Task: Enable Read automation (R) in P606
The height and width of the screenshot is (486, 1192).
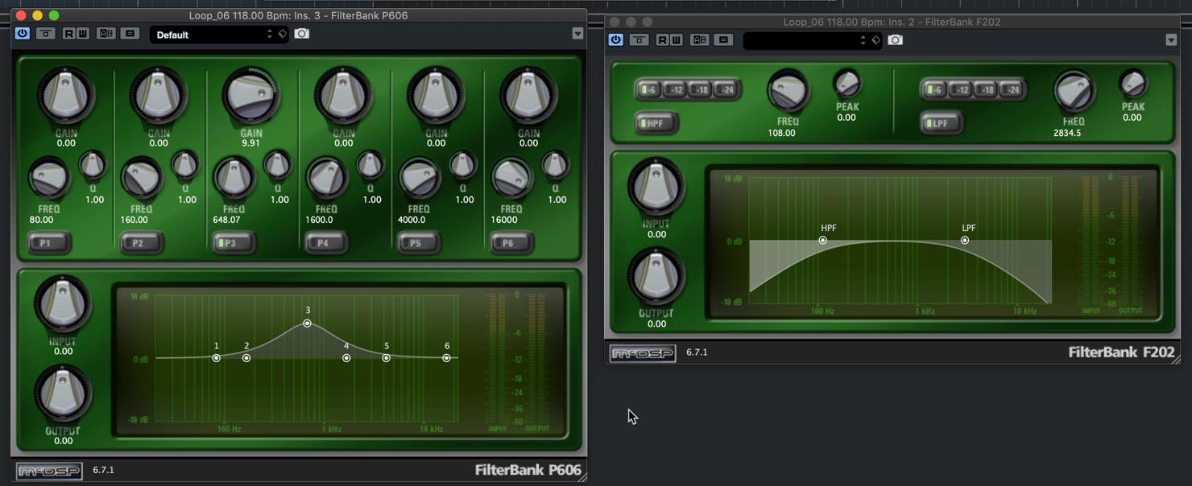Action: point(68,34)
